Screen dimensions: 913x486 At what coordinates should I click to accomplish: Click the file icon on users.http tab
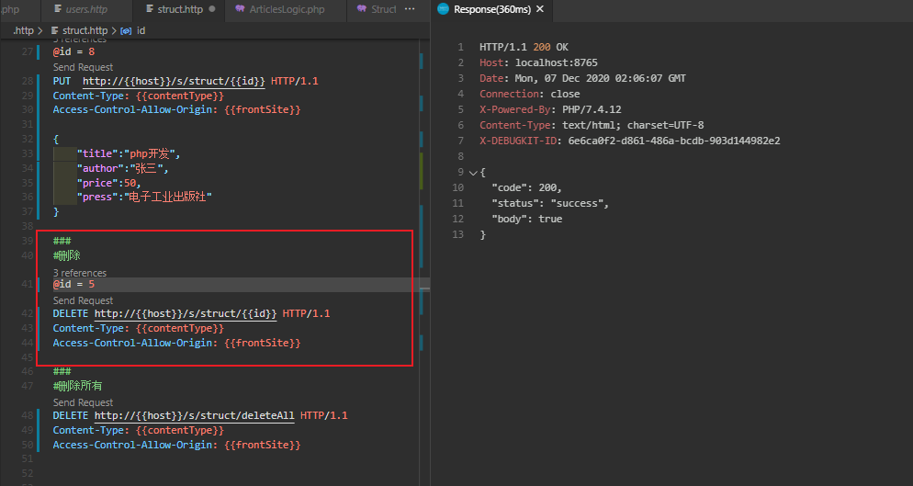coord(57,10)
